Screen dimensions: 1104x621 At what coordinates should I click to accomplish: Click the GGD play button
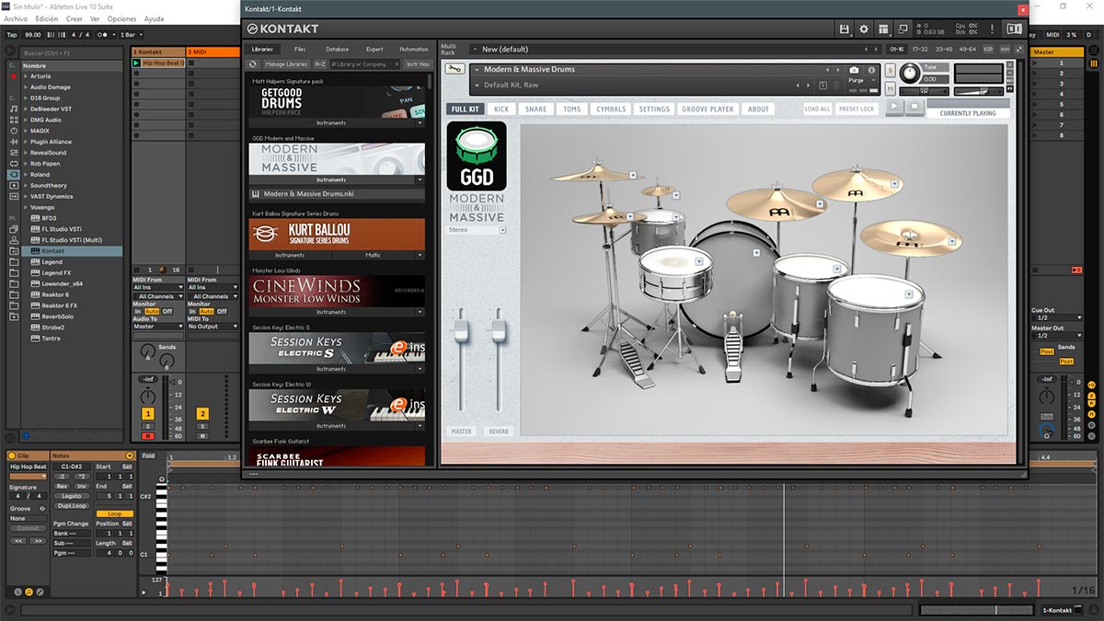click(x=895, y=107)
